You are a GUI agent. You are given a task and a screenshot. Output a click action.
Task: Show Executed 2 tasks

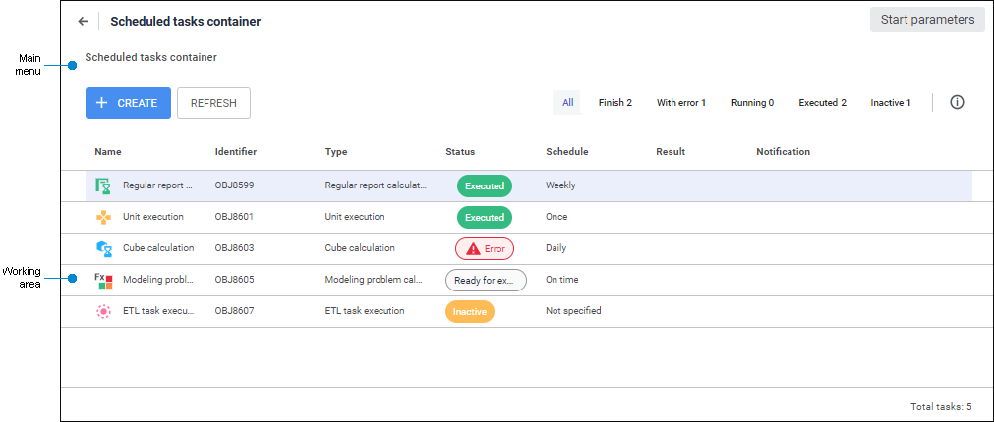point(822,102)
